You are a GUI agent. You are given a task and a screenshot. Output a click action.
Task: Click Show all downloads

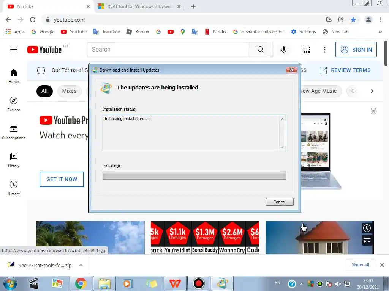point(360,265)
